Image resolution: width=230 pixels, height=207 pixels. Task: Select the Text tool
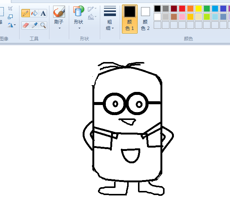(x=43, y=13)
